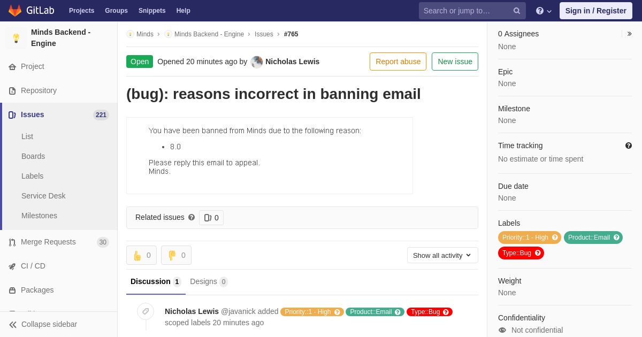Click Sign in / Register button
Viewport: 642px width, 337px height.
coord(595,11)
